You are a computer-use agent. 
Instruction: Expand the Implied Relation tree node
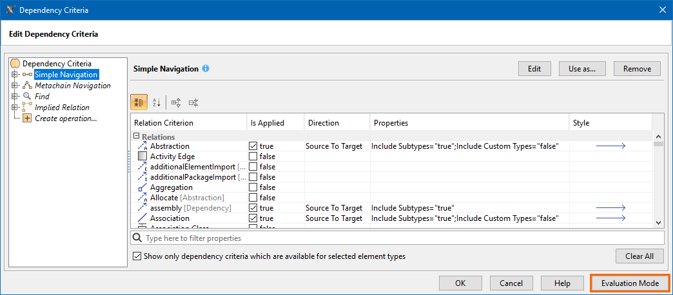[x=15, y=108]
